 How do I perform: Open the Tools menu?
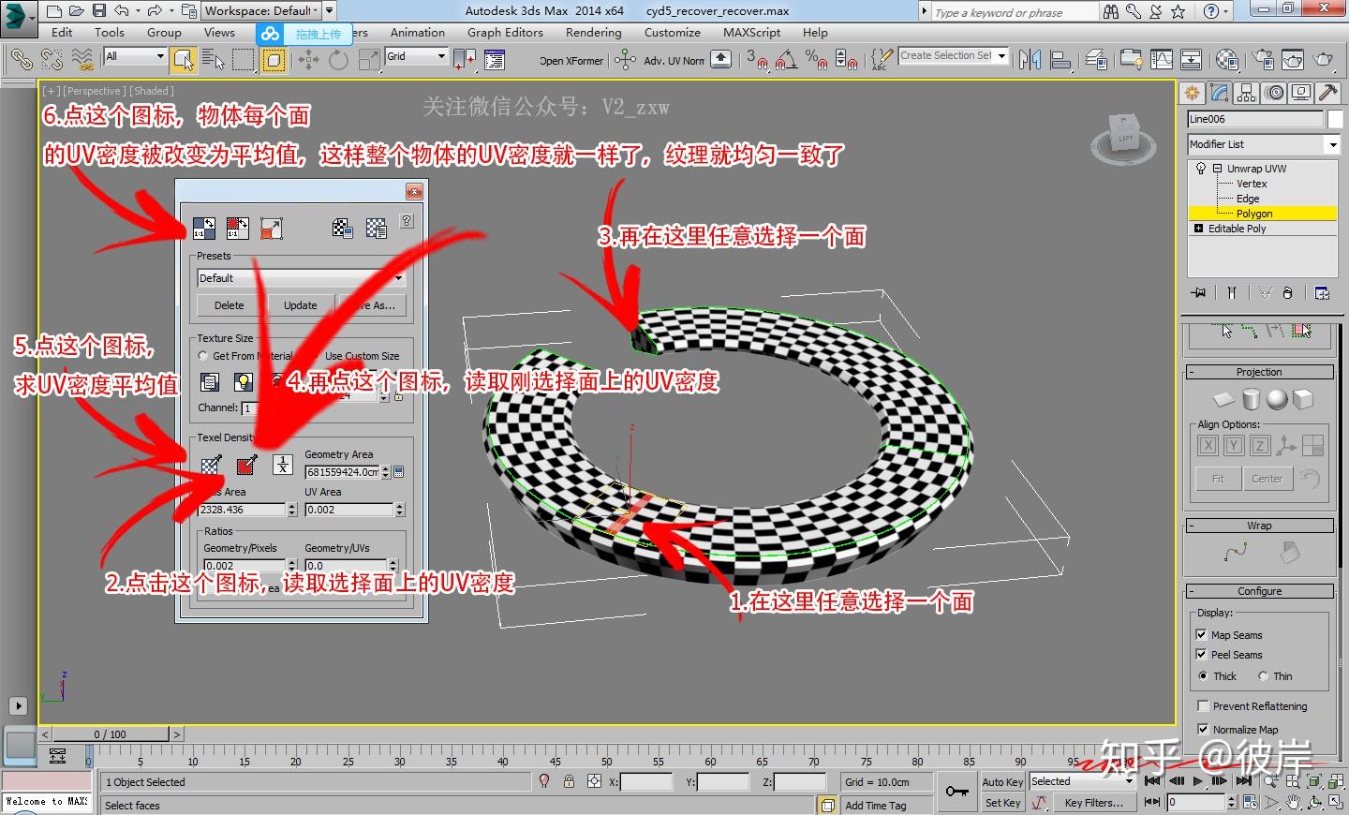[110, 33]
